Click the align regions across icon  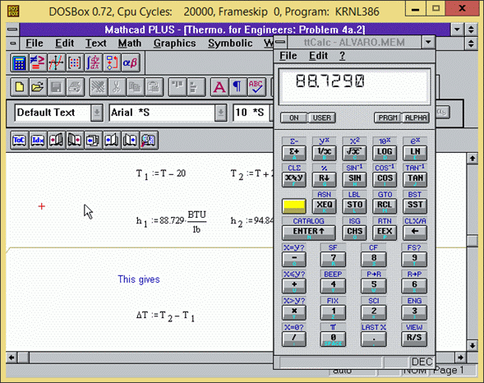tap(177, 87)
